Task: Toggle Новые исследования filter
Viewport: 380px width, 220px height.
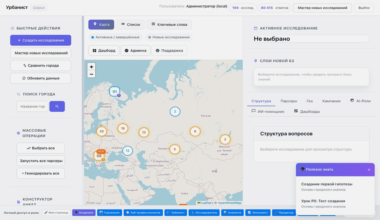Action: (x=169, y=37)
